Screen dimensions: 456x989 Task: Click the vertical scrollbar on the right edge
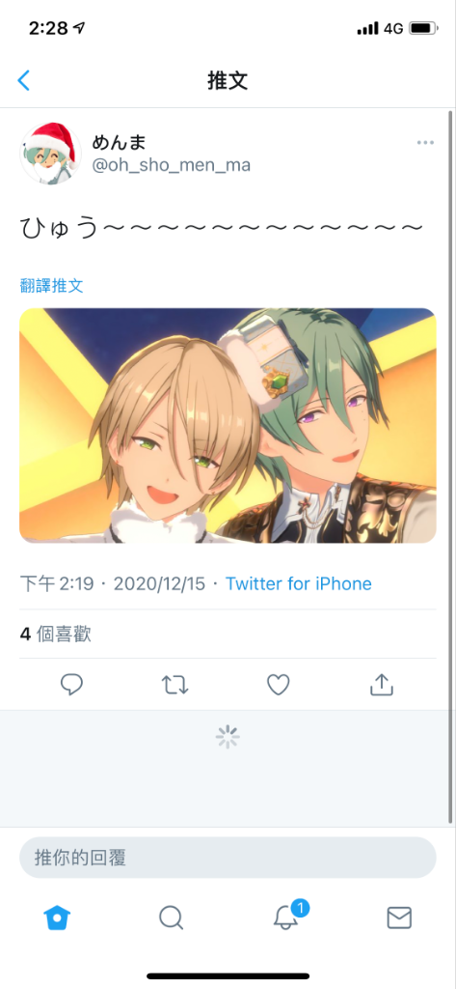[x=450, y=466]
